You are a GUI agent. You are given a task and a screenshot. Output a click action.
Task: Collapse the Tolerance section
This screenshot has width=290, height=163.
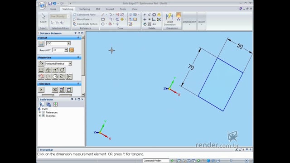click(x=78, y=84)
